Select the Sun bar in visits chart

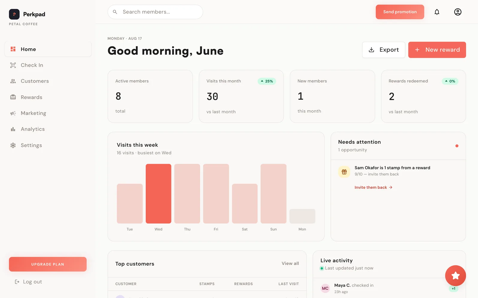click(x=273, y=194)
